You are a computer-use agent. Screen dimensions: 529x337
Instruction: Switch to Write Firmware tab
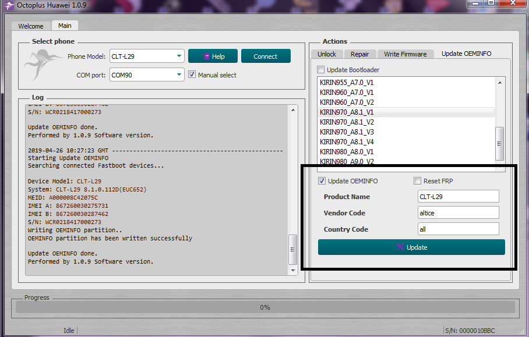[405, 54]
